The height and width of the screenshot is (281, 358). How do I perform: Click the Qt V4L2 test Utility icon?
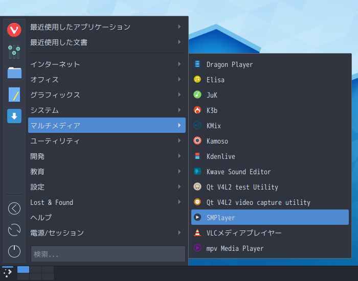(197, 186)
